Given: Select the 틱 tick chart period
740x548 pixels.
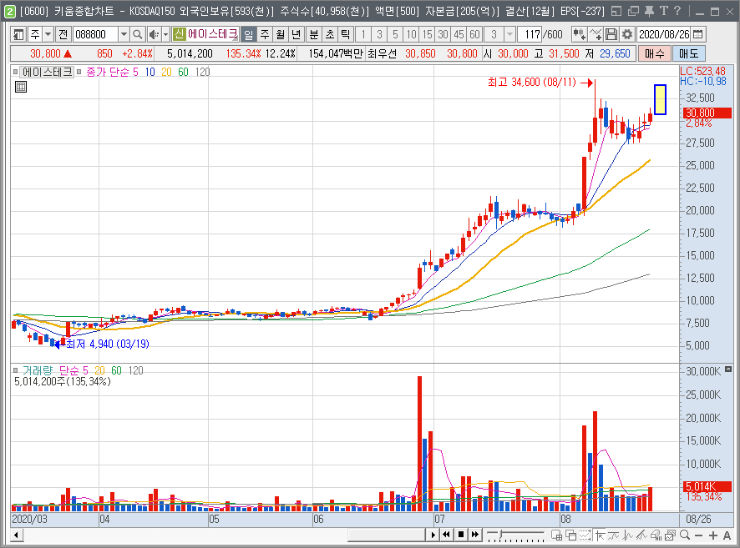Looking at the screenshot, I should [346, 34].
